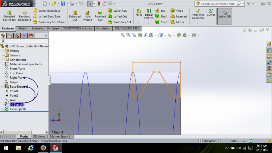Switch to the 3D Views tab
This screenshot has width=272, height=153.
(x=39, y=137)
